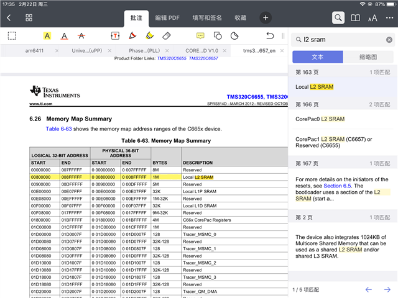Open the thumbnails grid view
The image size is (398, 298).
point(29,18)
